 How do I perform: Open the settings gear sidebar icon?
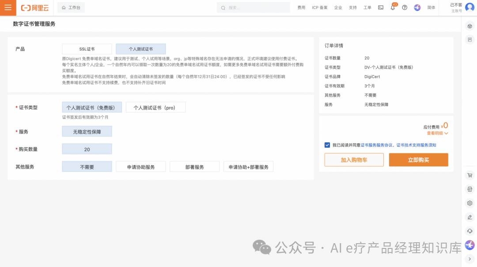tap(469, 203)
